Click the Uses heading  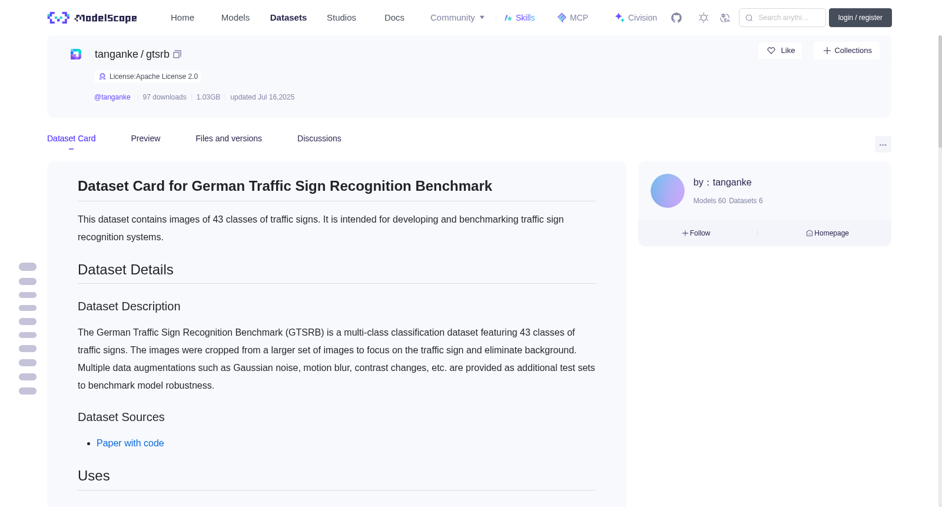[x=94, y=476]
